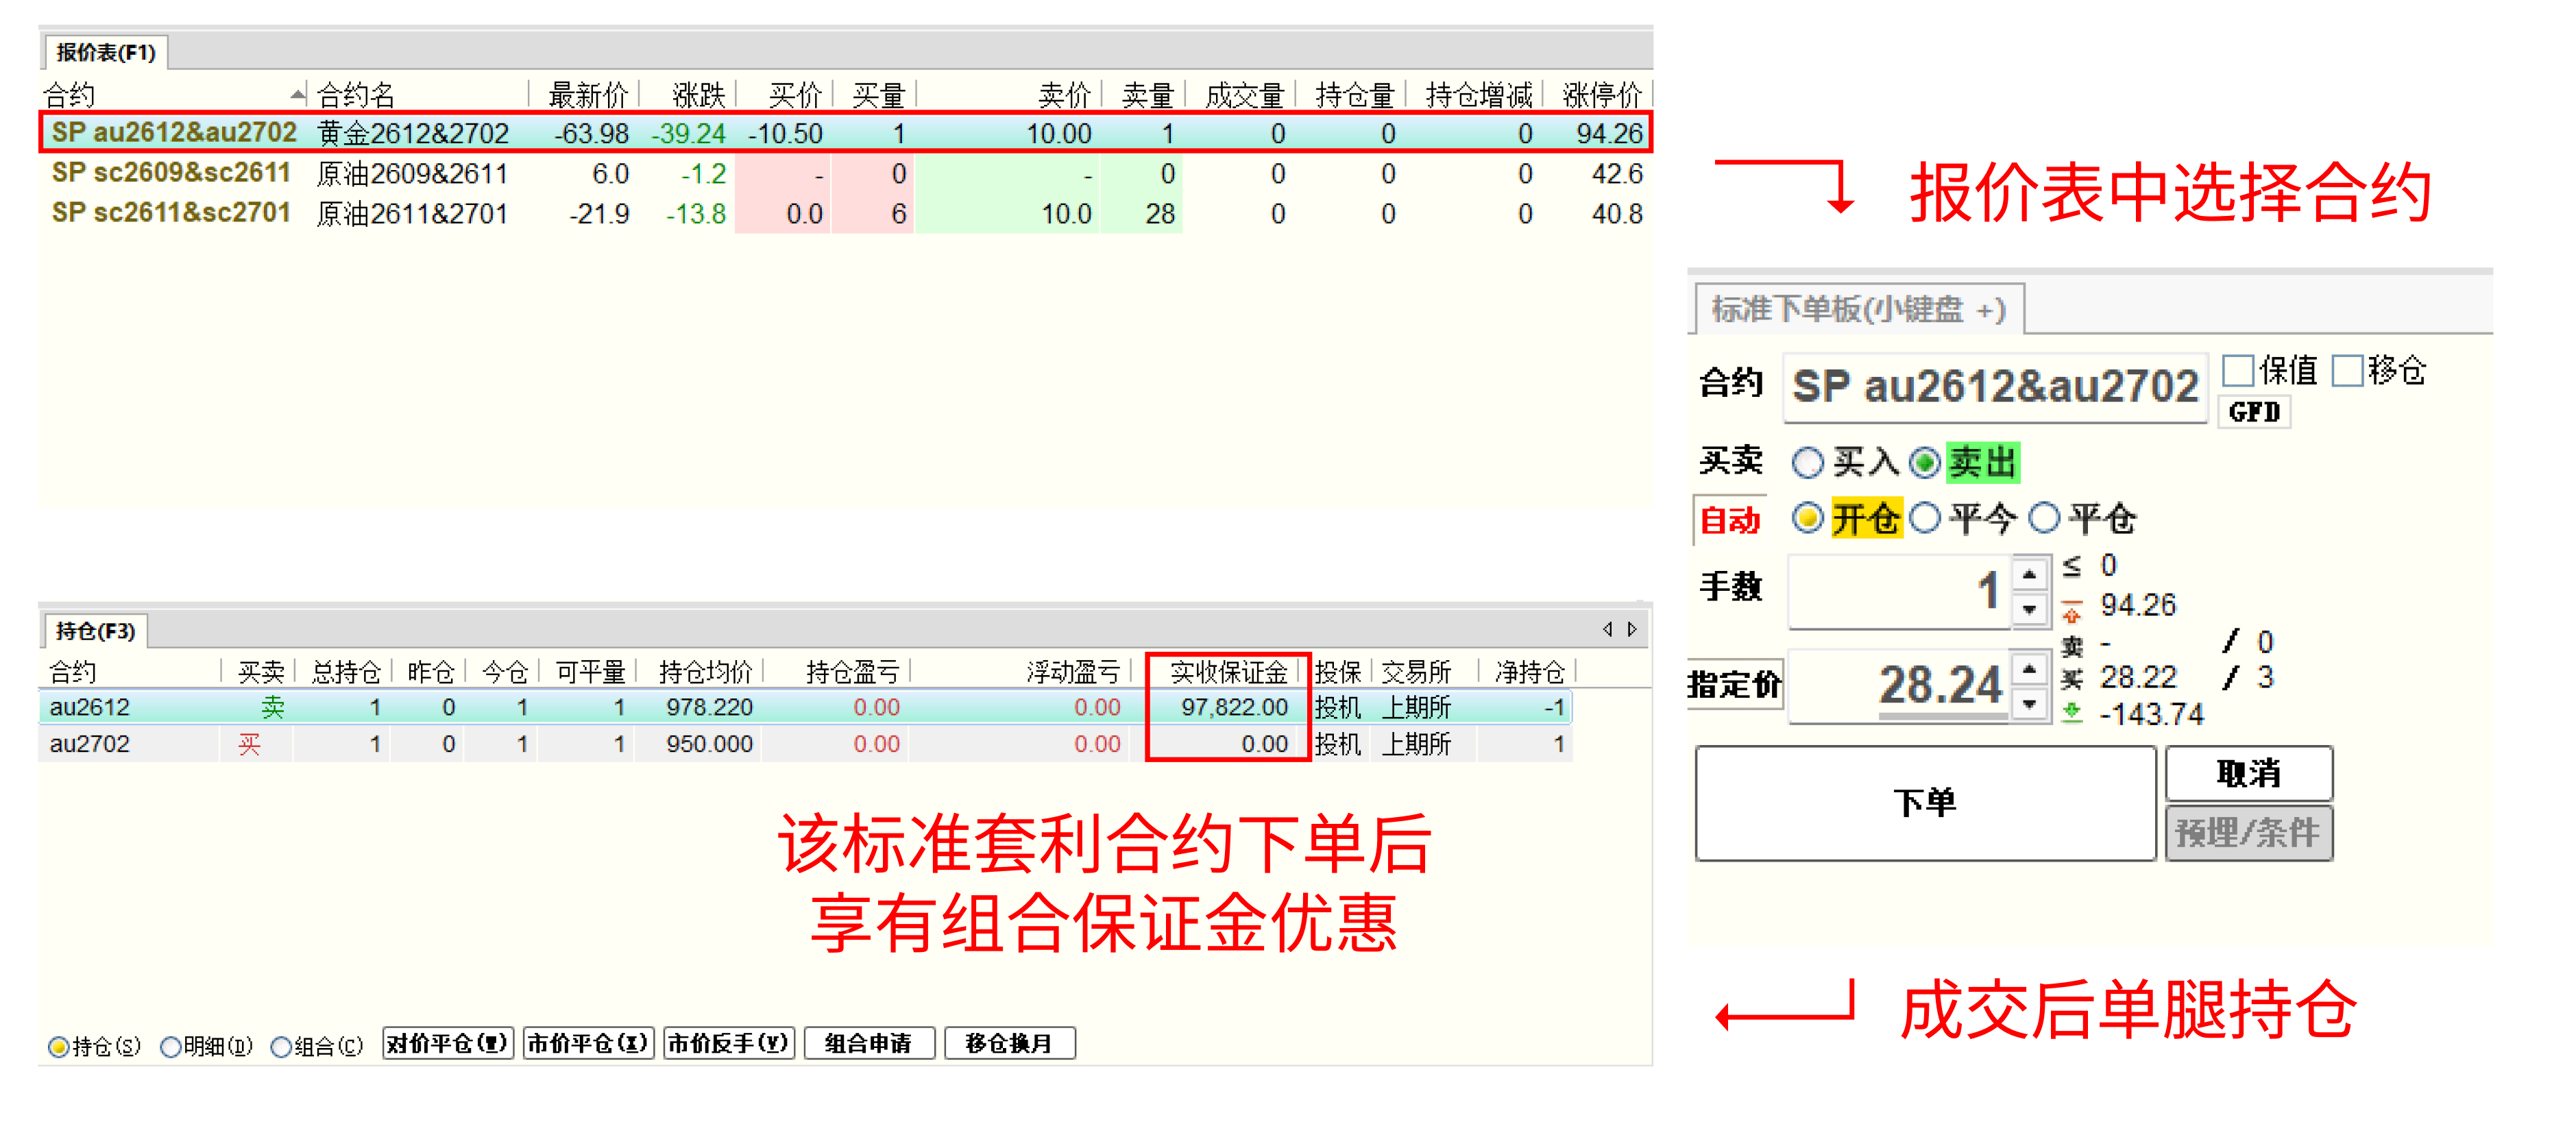Decrease 手数 with the down arrow

tap(2030, 609)
